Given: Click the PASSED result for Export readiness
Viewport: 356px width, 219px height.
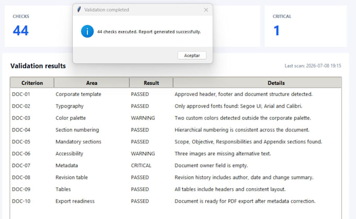Looking at the screenshot, I should 140,201.
